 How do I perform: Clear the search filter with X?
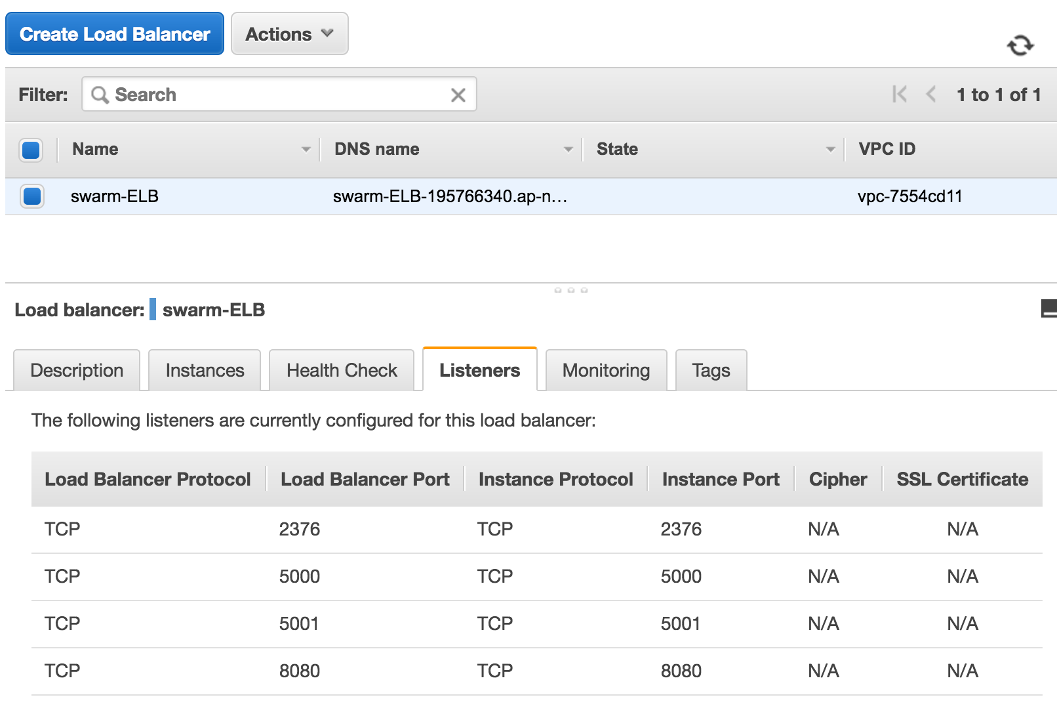(458, 95)
